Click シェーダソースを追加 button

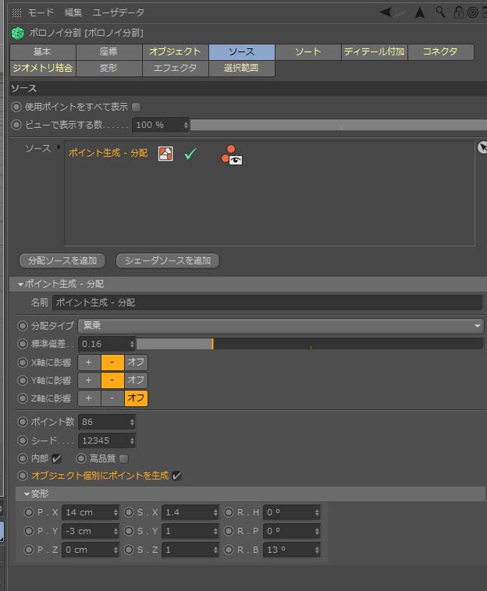167,260
